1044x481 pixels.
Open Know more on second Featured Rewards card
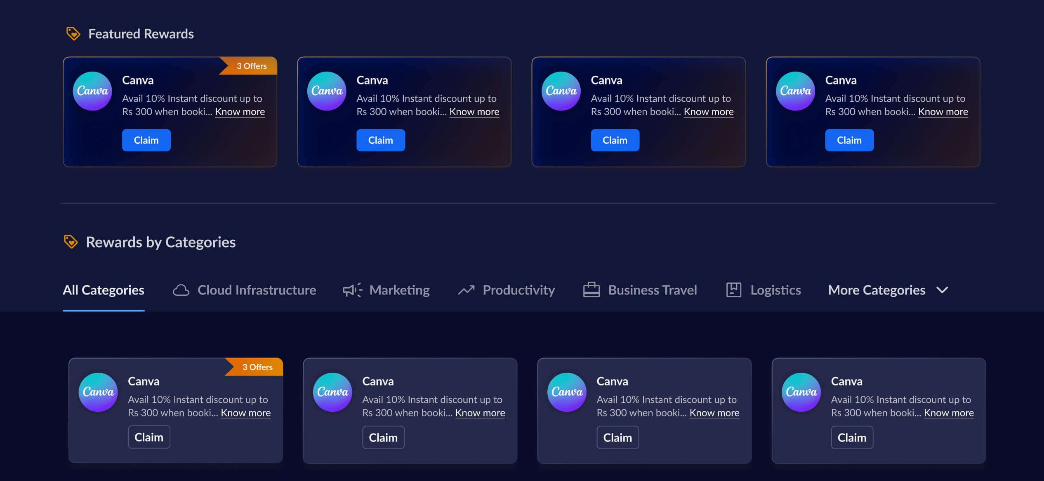[x=474, y=112]
